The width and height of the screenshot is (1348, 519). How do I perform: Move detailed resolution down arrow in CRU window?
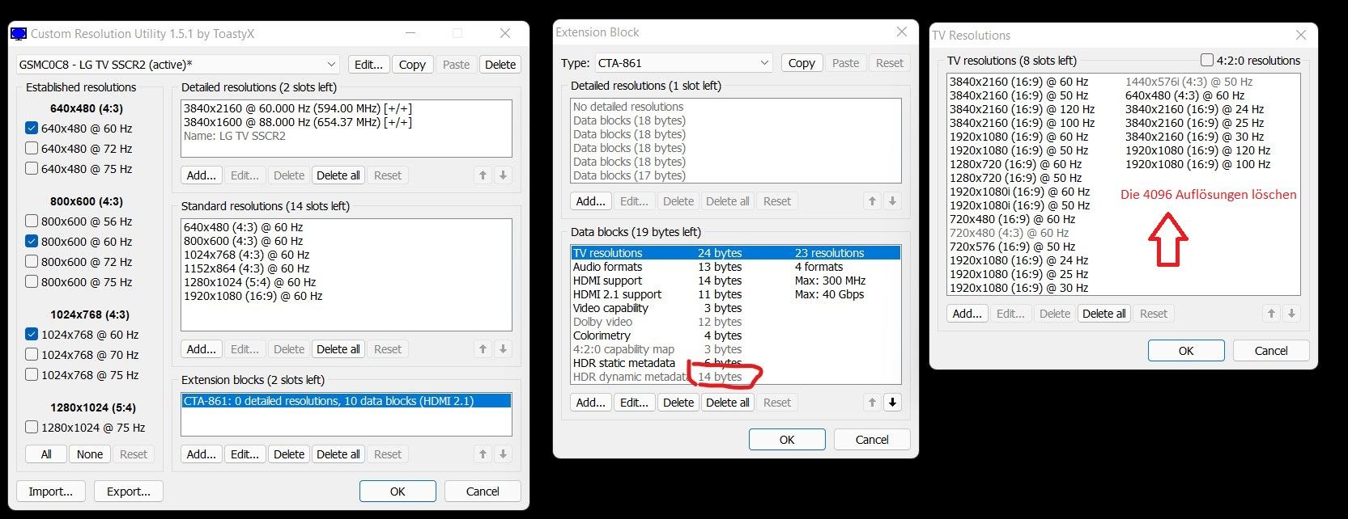tap(503, 175)
